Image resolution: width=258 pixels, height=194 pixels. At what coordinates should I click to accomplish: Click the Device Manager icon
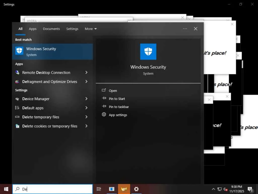click(x=17, y=99)
